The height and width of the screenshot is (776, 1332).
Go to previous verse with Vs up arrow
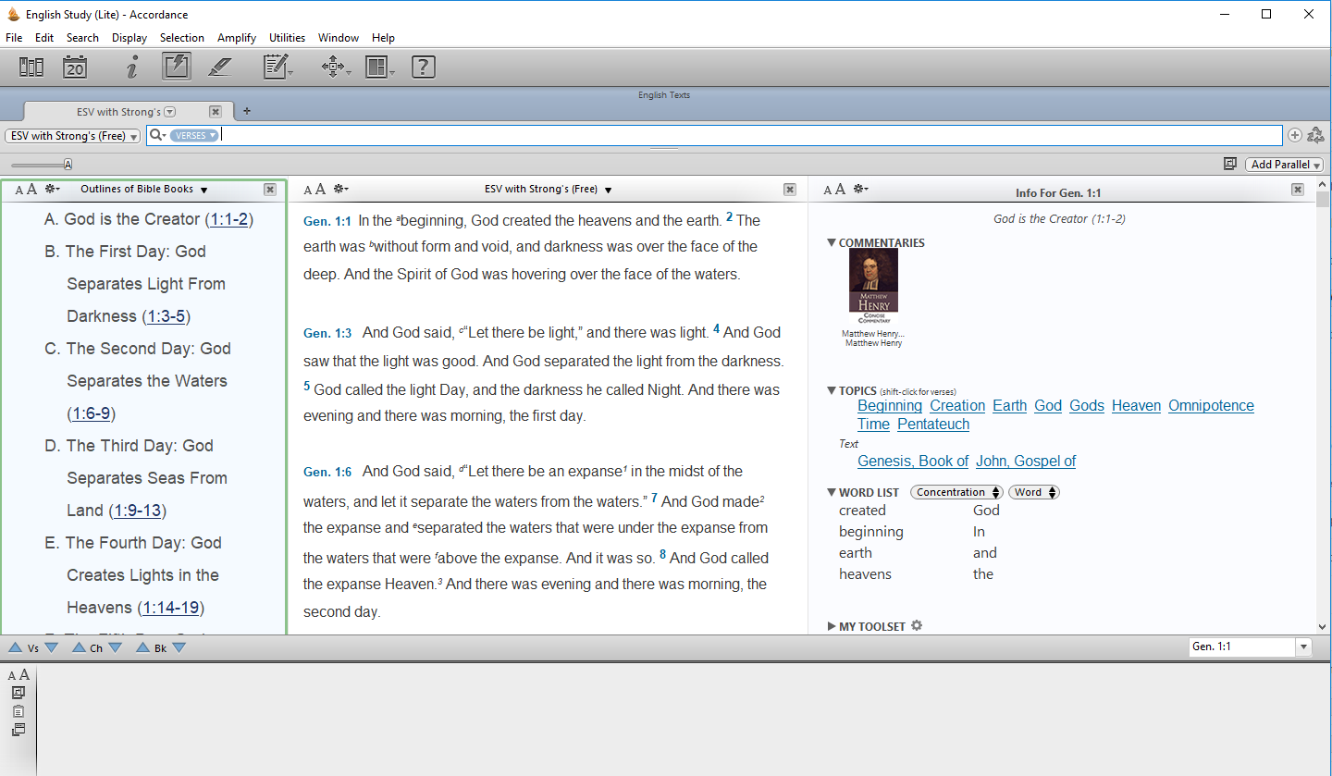tap(15, 647)
